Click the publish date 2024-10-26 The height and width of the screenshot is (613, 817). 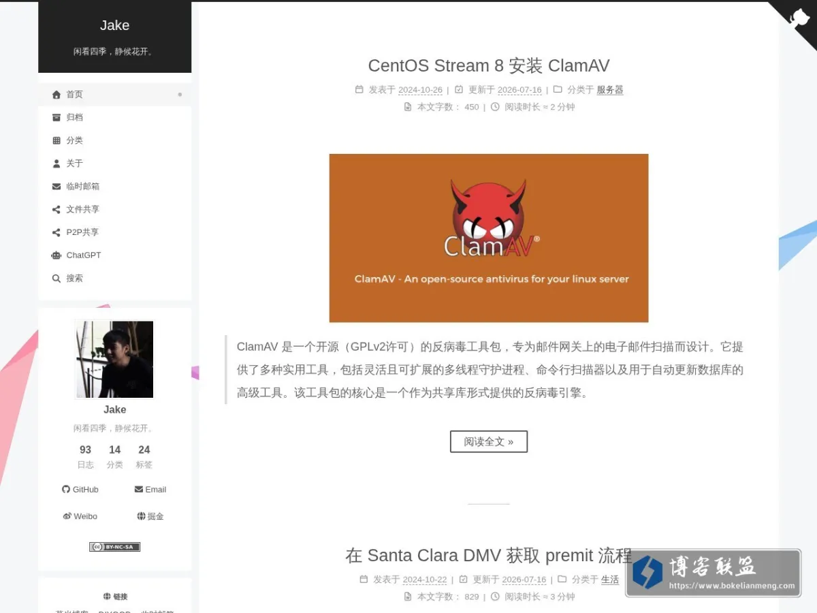[420, 90]
